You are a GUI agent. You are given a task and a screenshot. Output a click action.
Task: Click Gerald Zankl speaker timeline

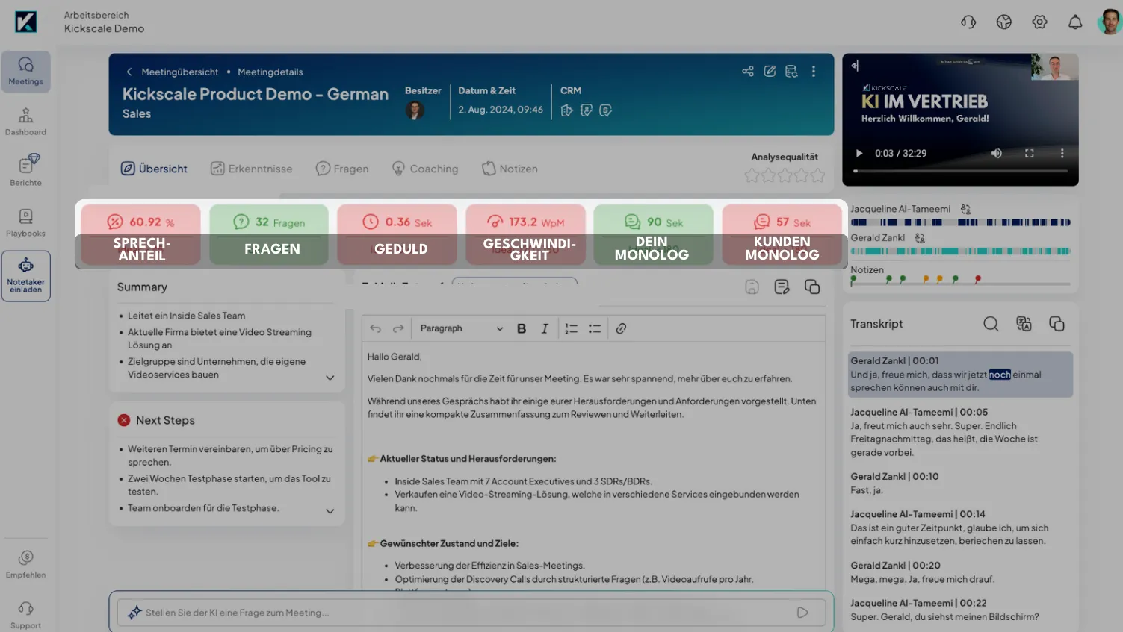(961, 251)
